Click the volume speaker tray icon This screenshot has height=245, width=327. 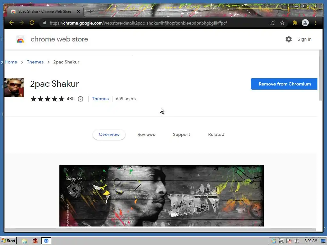click(x=296, y=241)
